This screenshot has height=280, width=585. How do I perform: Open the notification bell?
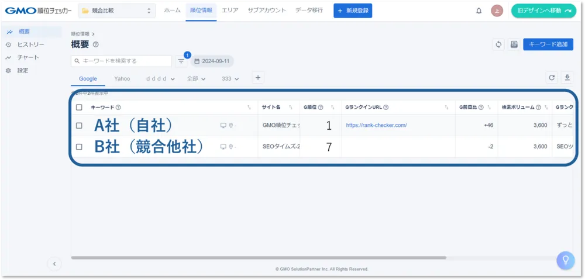coord(479,11)
